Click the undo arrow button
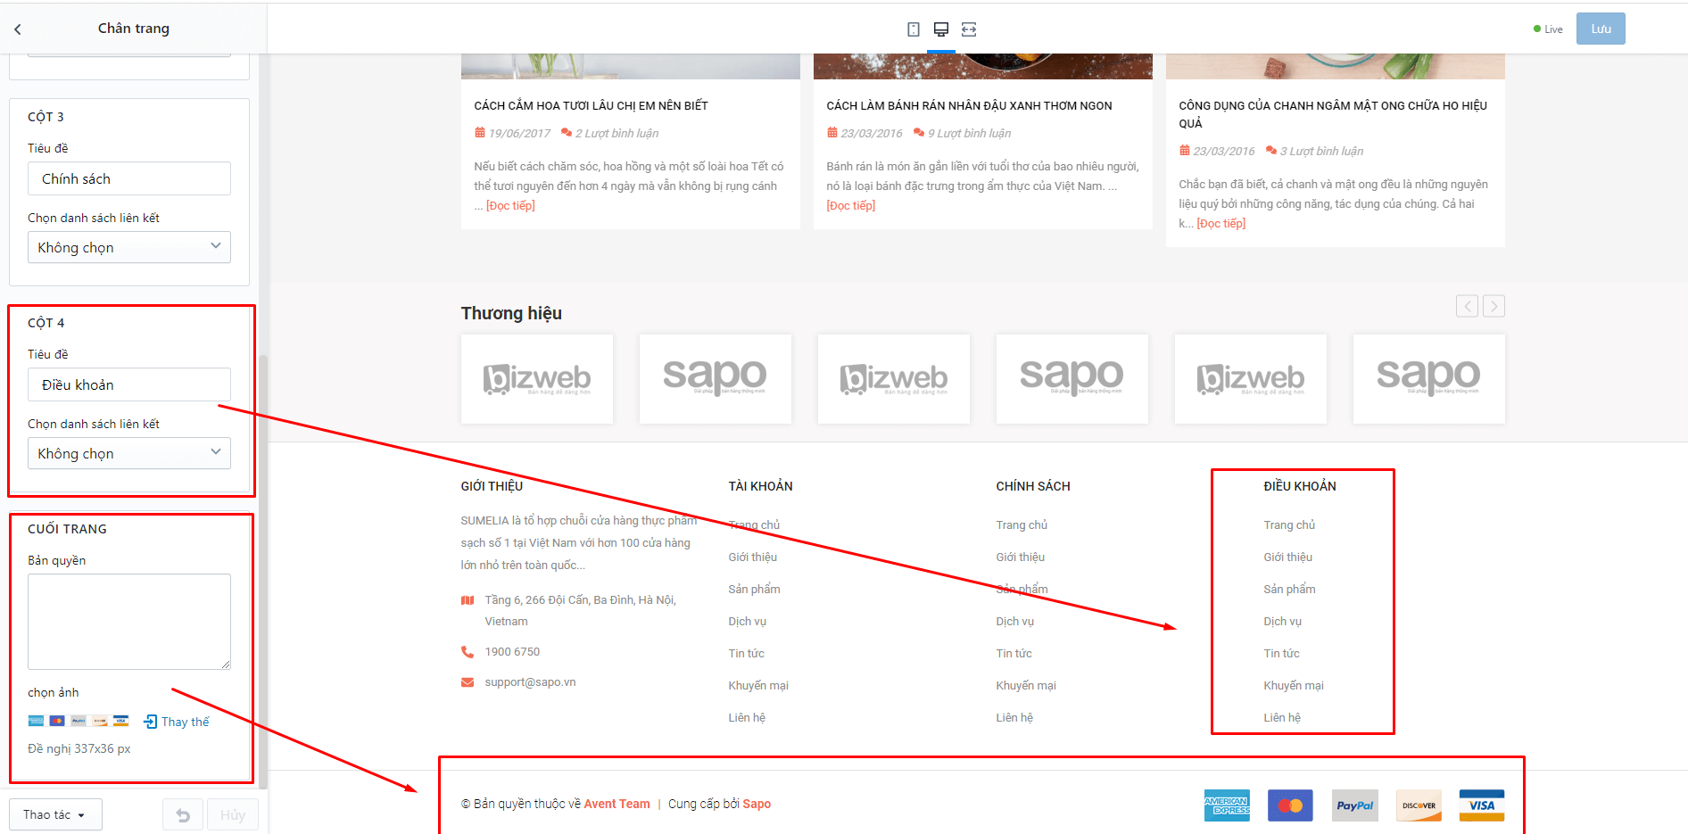This screenshot has width=1688, height=834. [x=183, y=815]
